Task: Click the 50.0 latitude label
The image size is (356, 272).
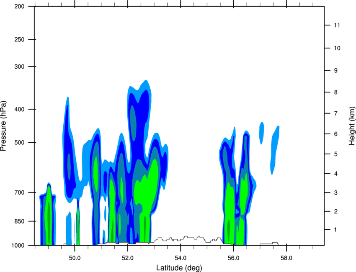Action: click(75, 258)
